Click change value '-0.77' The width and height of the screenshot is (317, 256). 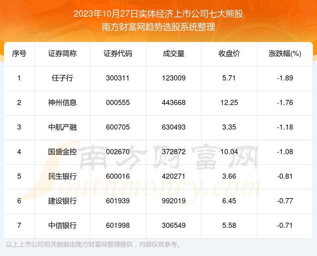point(285,201)
